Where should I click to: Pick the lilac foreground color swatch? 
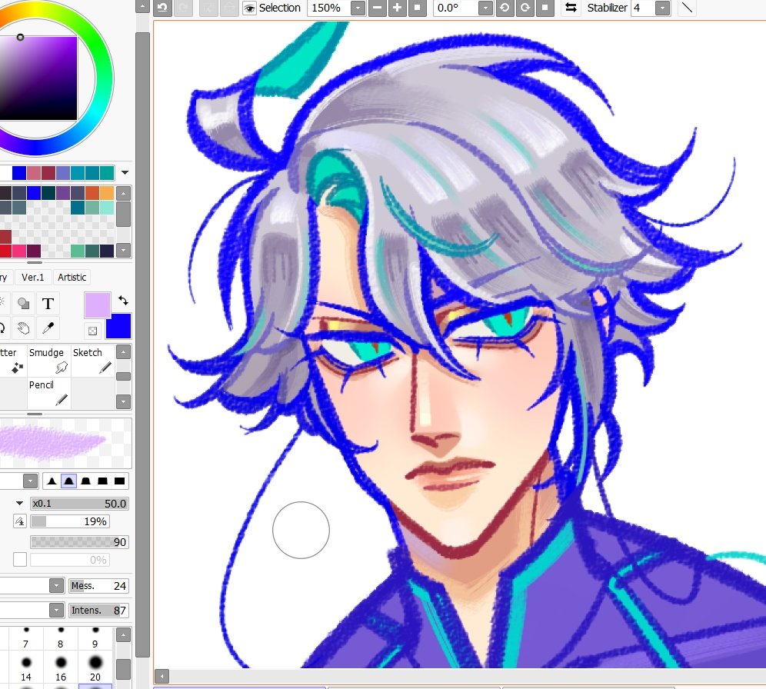click(x=97, y=305)
